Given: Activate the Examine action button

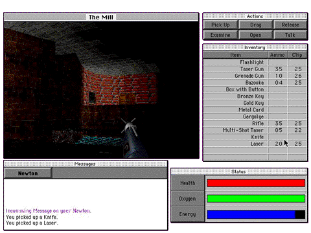Looking at the screenshot, I should (220, 35).
